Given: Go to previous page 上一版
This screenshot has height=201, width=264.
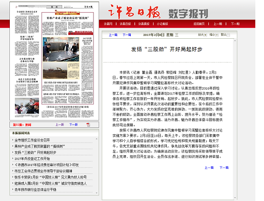Looking at the screenshot, I should point(60,125).
